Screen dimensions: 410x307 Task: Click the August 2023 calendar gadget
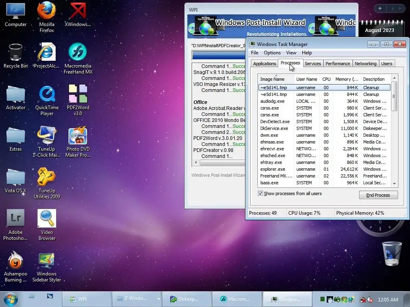tap(380, 28)
